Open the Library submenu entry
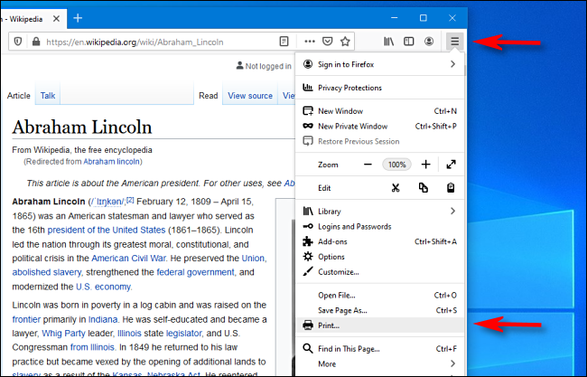Image resolution: width=587 pixels, height=377 pixels. pyautogui.click(x=380, y=212)
